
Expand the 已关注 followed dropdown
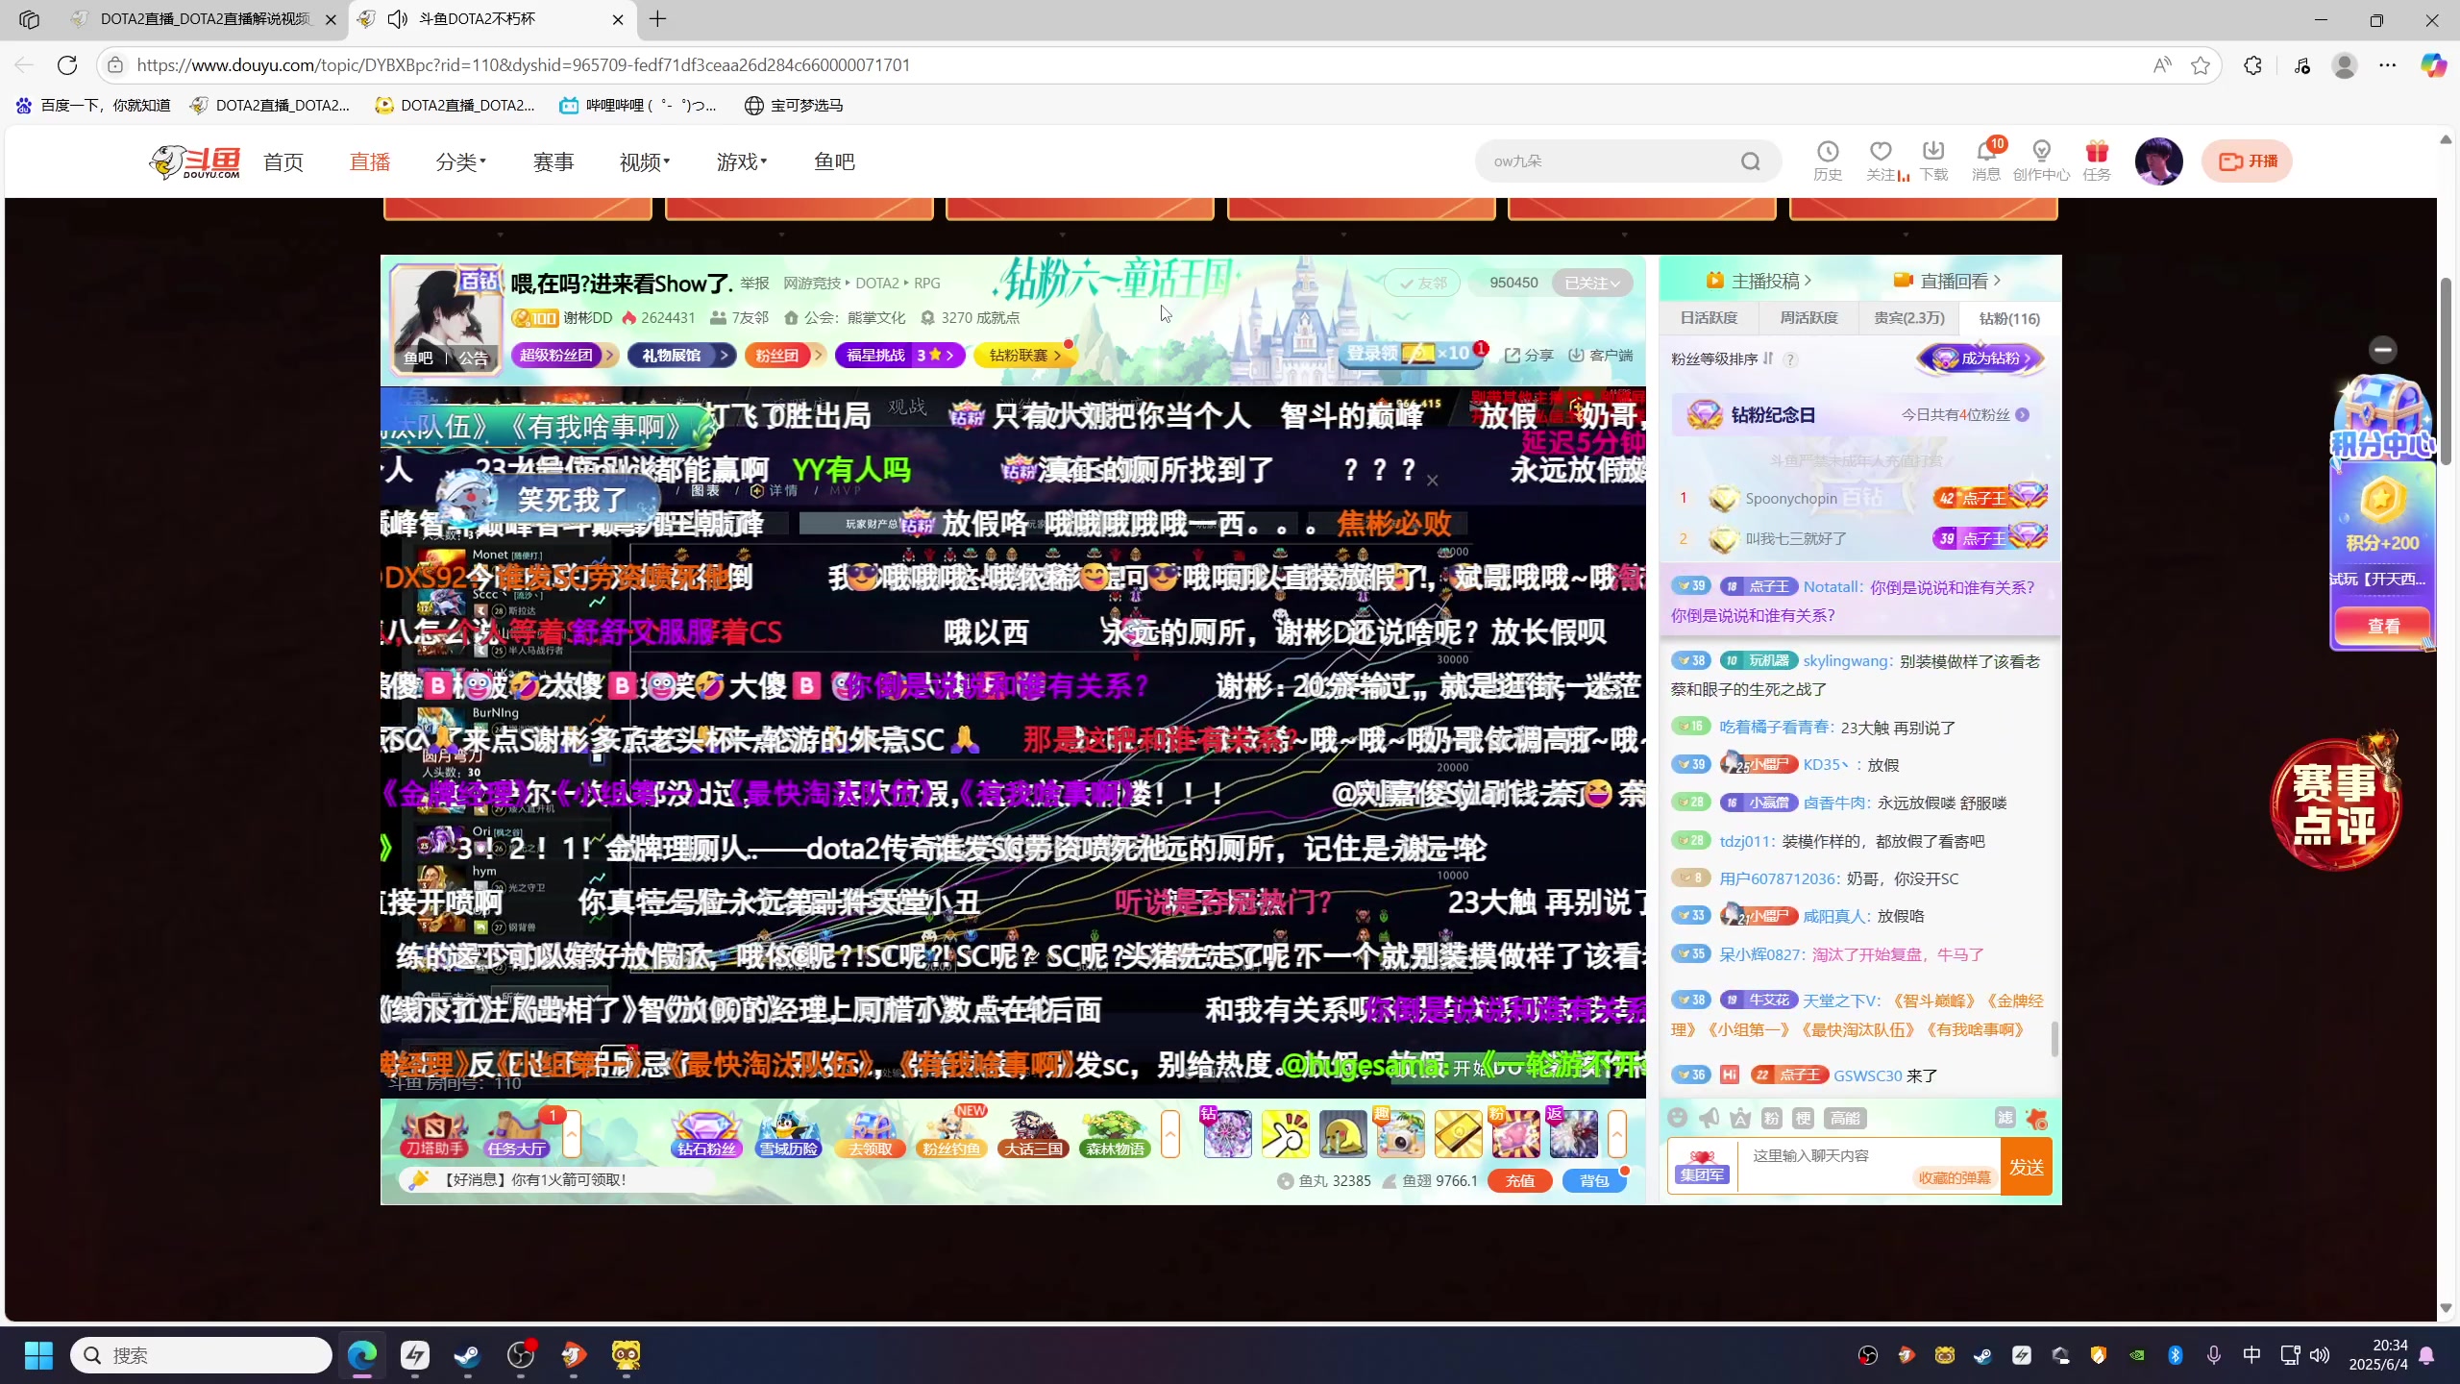(1592, 283)
